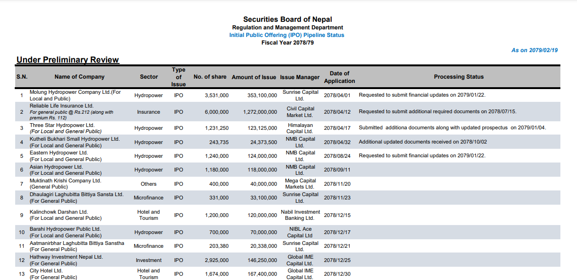Click the 'Securities Board of Nepal' document title
577x280 pixels.
tap(288, 19)
